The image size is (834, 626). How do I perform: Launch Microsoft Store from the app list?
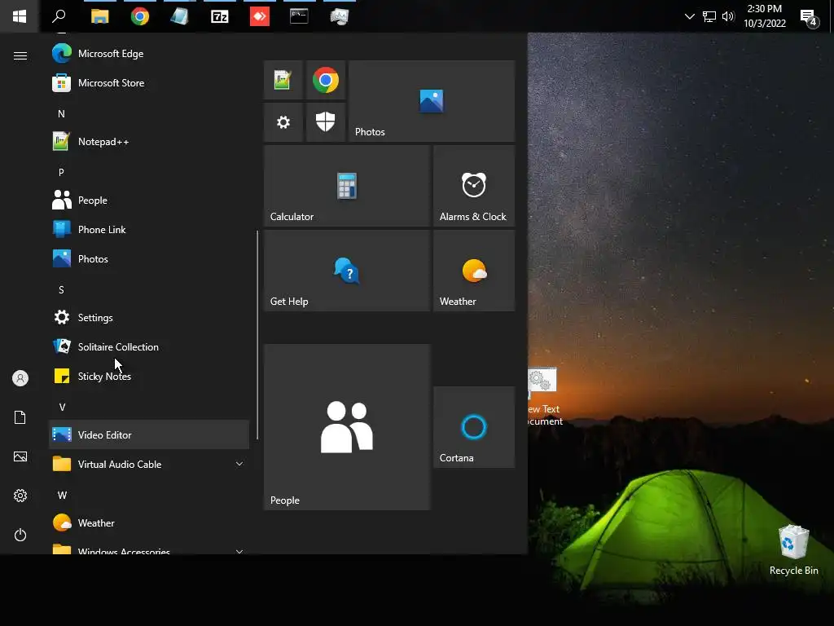[x=149, y=83]
